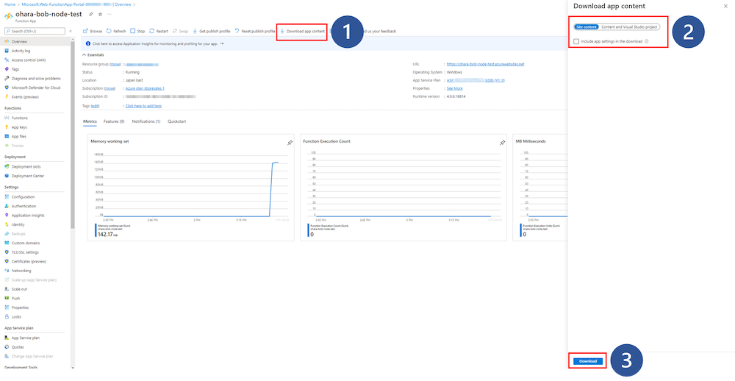Click the Restart icon in the toolbar
The height and width of the screenshot is (381, 735).
[151, 32]
